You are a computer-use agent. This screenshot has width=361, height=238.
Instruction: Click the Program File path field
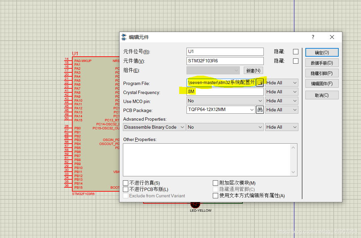click(221, 83)
